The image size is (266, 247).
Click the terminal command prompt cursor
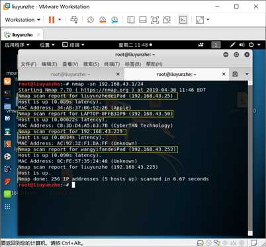click(73, 185)
